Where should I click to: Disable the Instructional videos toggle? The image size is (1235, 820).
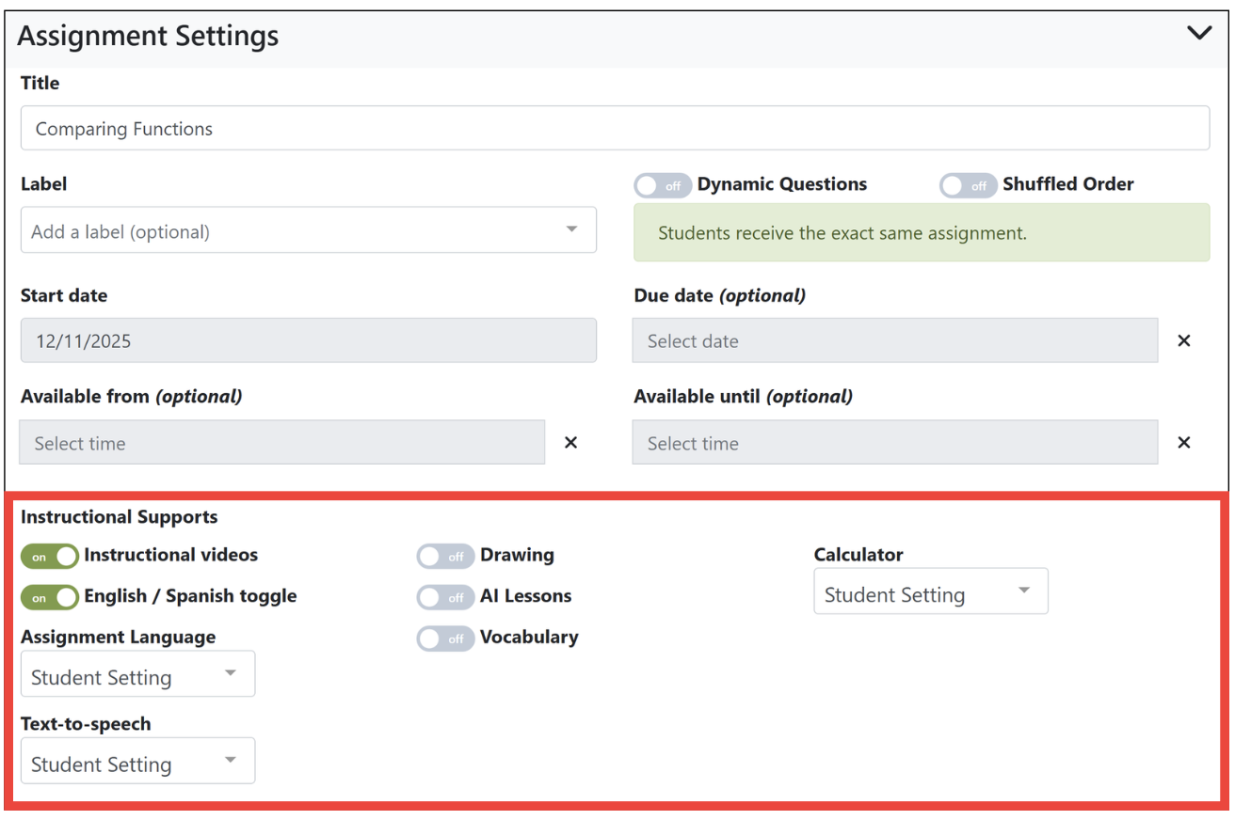coord(50,556)
